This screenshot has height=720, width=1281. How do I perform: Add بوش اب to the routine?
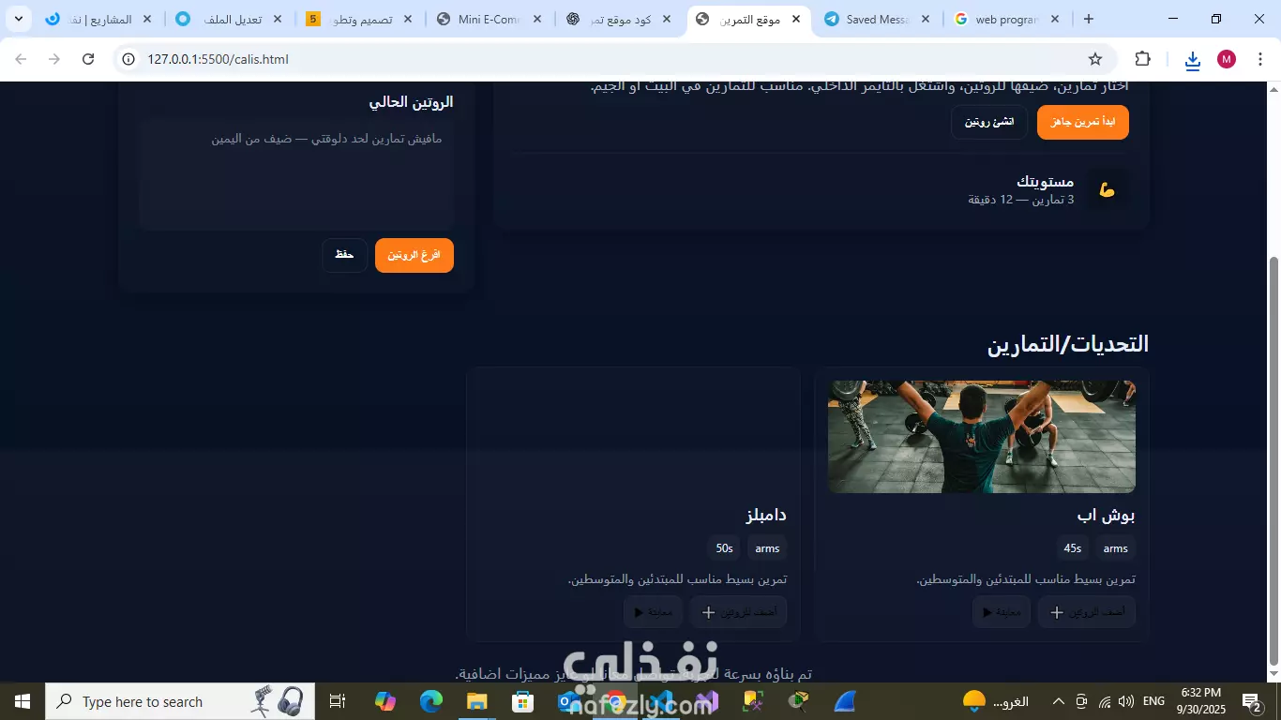[x=1087, y=612]
